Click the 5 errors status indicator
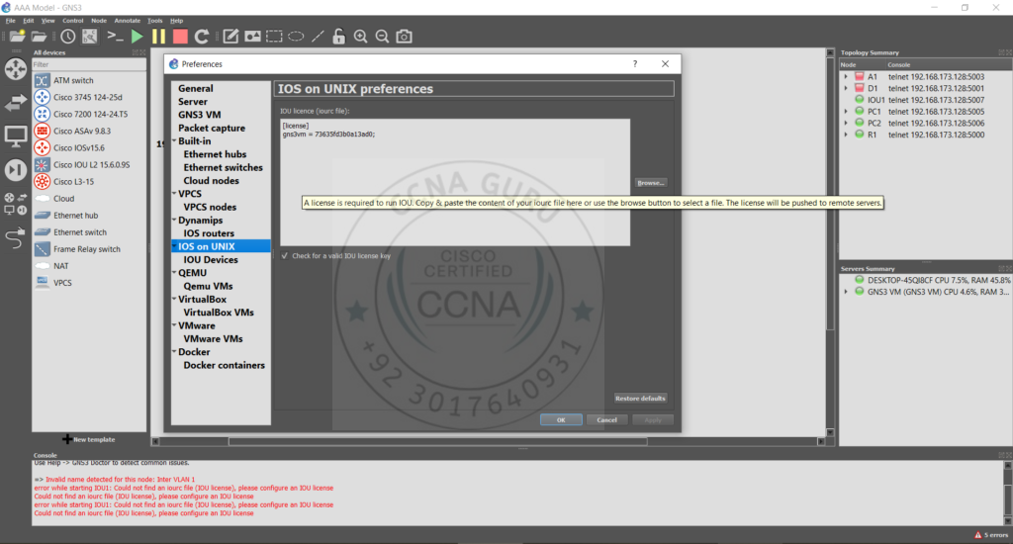1013x544 pixels. (990, 535)
